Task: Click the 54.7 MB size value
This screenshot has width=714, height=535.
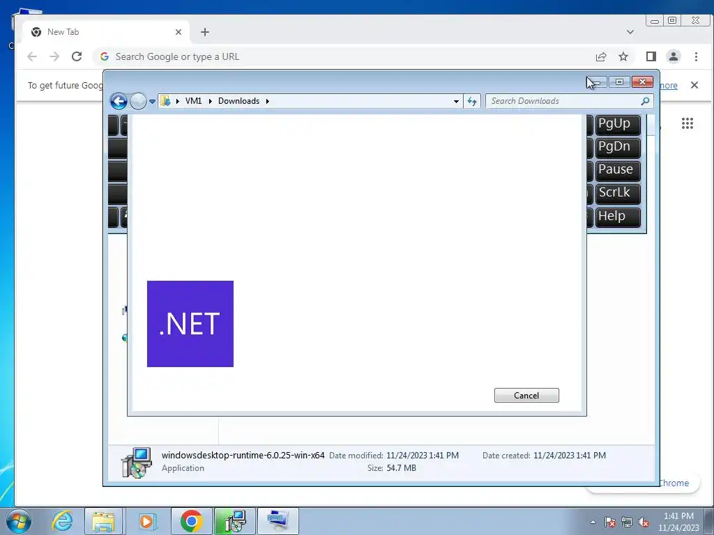Action: click(401, 467)
